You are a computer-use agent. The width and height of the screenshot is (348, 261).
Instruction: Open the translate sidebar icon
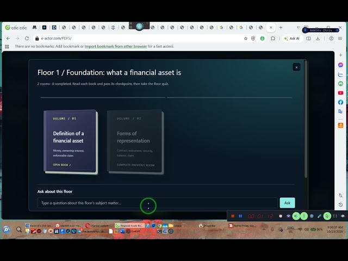coord(341,111)
